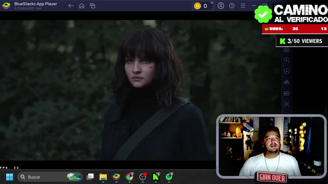Open the BlueStacks hamburger menu

[x=243, y=6]
